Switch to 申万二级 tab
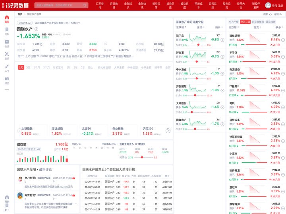The image size is (286, 214). pyautogui.click(x=245, y=22)
